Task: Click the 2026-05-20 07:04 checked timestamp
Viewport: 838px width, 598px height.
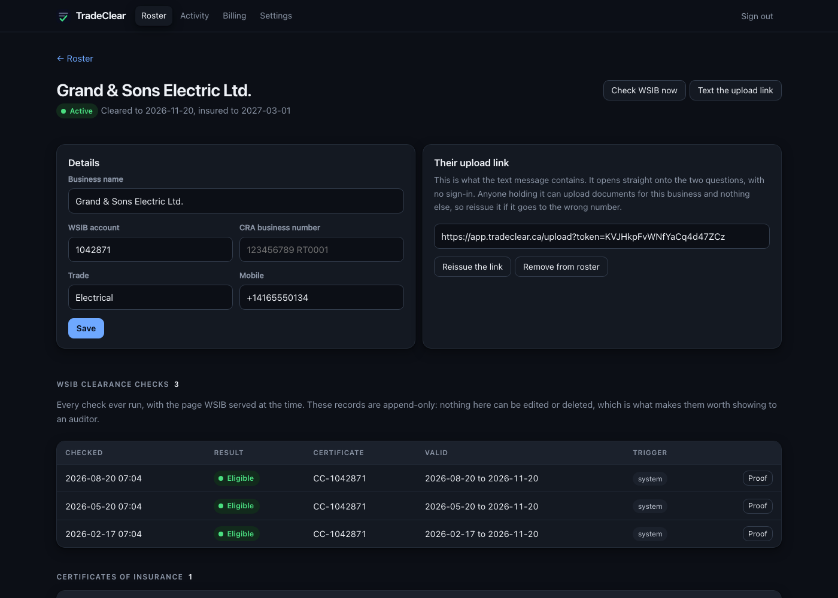Action: 104,507
